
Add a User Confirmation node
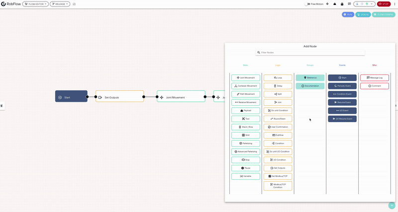click(278, 127)
